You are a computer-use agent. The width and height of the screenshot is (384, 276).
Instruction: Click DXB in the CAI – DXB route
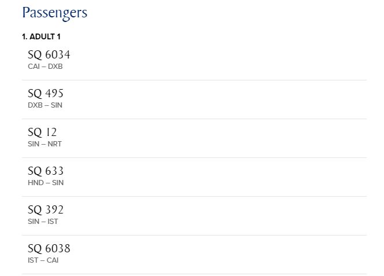coord(55,67)
